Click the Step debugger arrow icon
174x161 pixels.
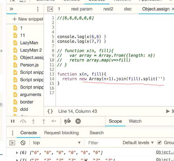tap(54, 121)
